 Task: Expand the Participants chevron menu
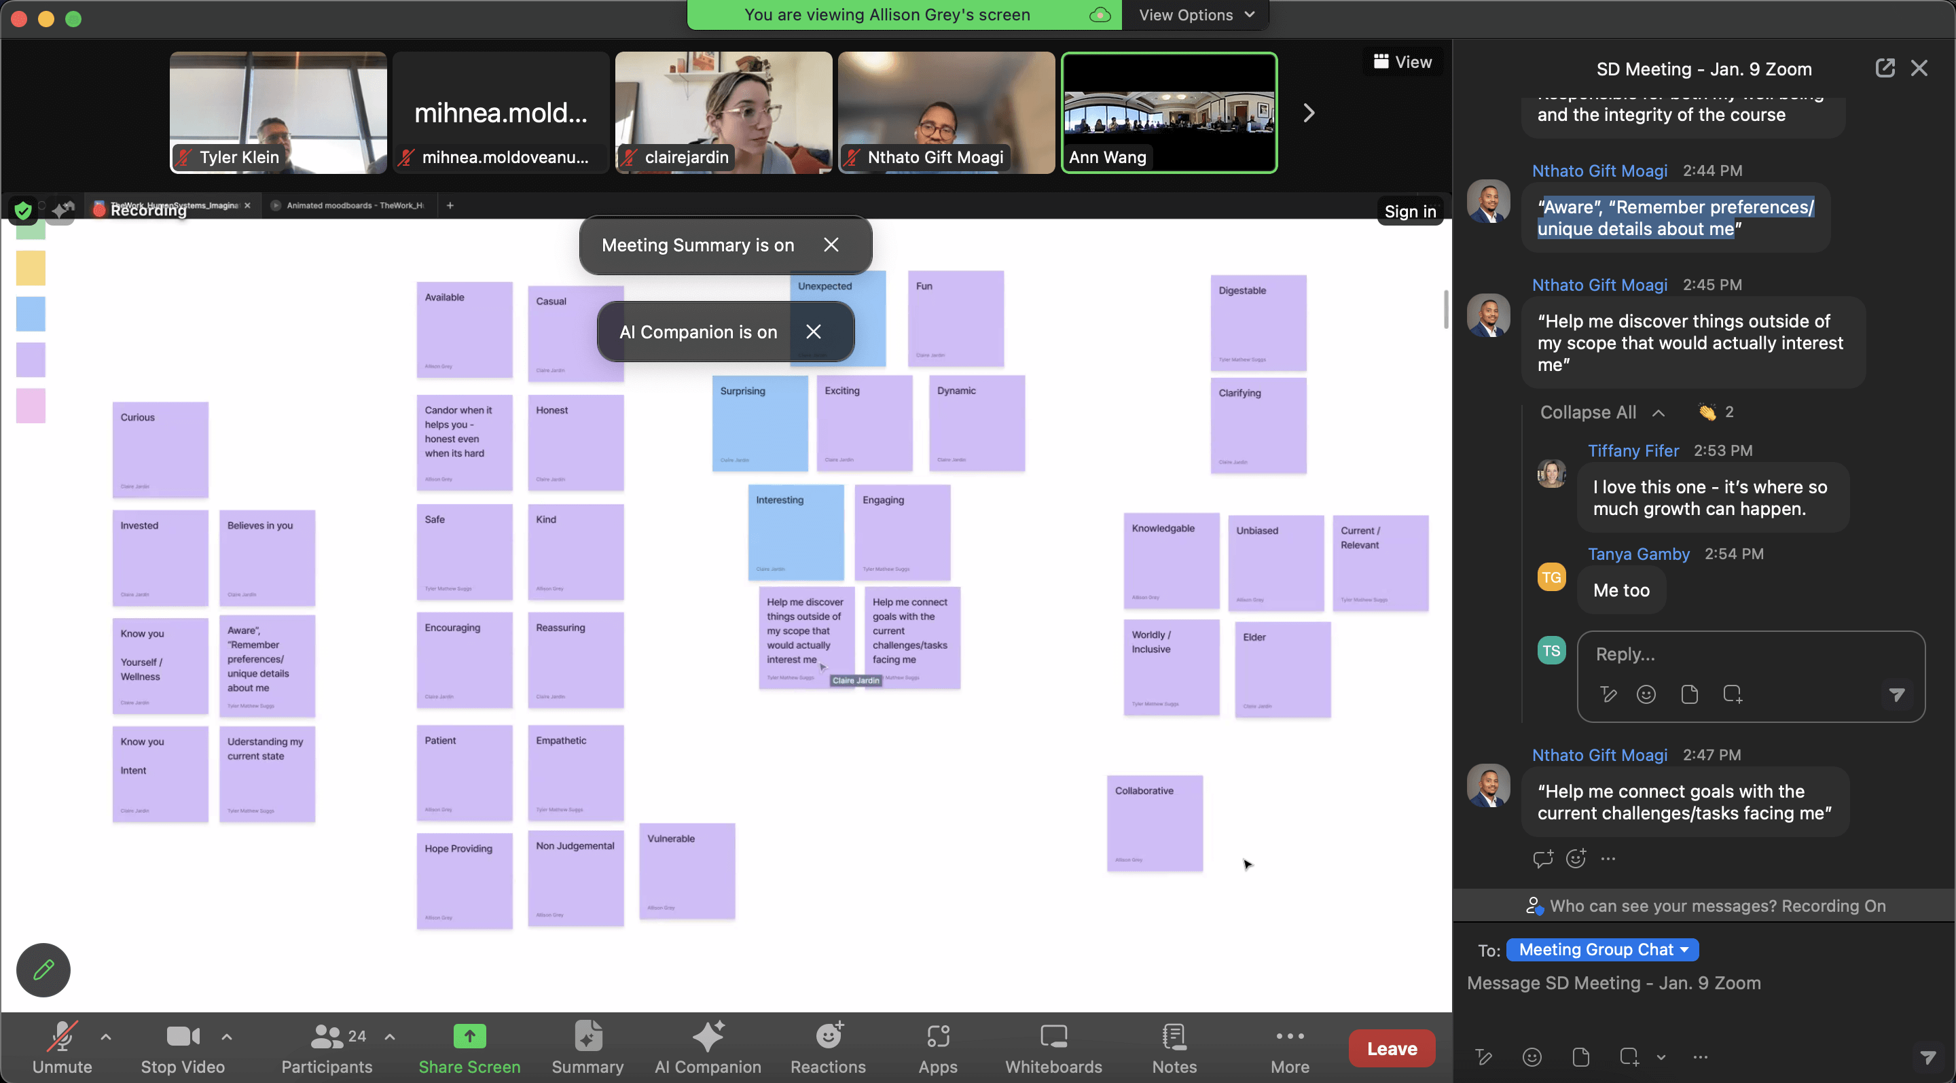(390, 1036)
